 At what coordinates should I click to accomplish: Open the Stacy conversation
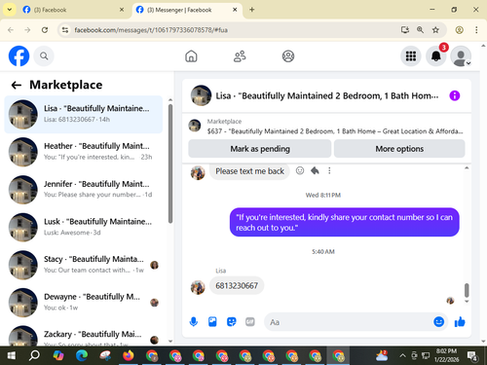click(84, 265)
